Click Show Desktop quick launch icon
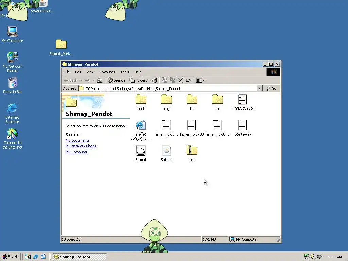Viewport: 348px width, 261px height. [28, 257]
